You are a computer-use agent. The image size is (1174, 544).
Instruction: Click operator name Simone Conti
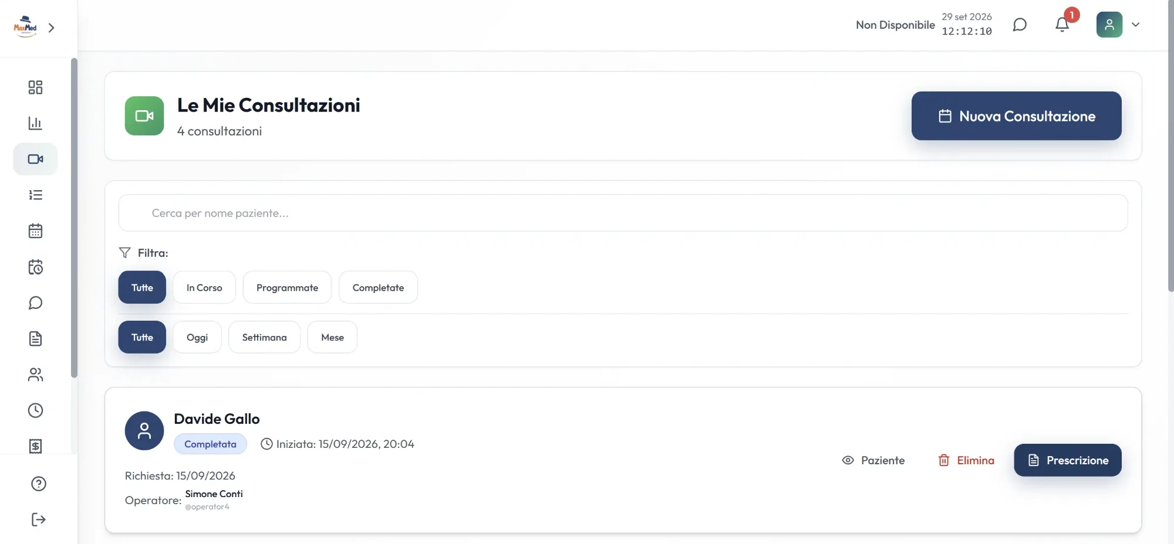tap(214, 494)
